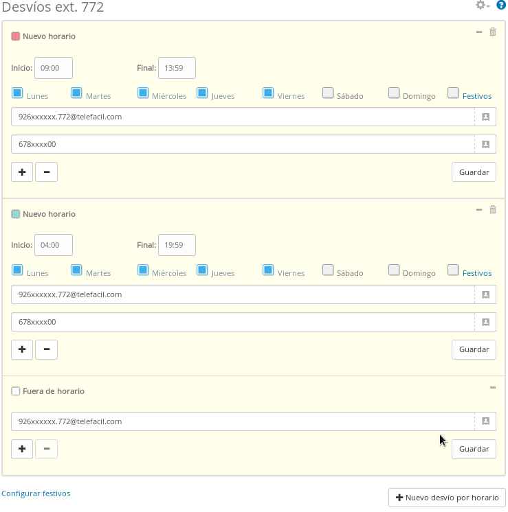This screenshot has width=508, height=512.
Task: Open contacts icon for first schedule's email destination
Action: point(485,117)
